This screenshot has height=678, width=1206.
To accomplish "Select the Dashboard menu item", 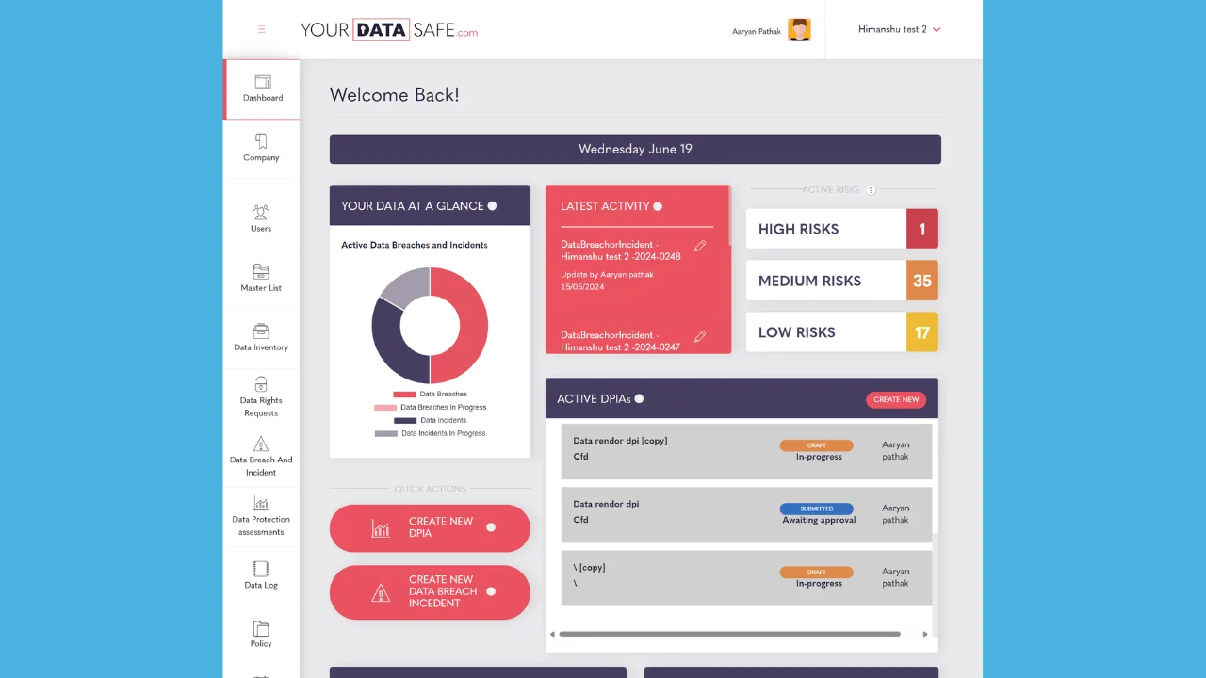I will pos(262,89).
